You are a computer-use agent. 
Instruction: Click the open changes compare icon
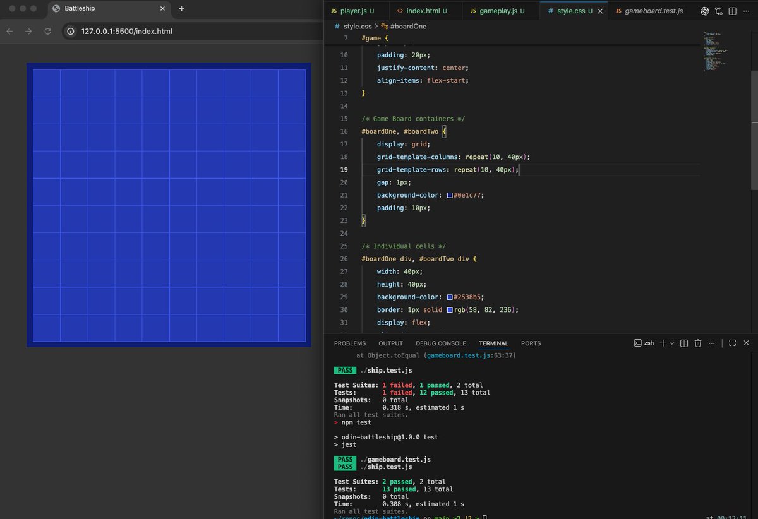719,11
